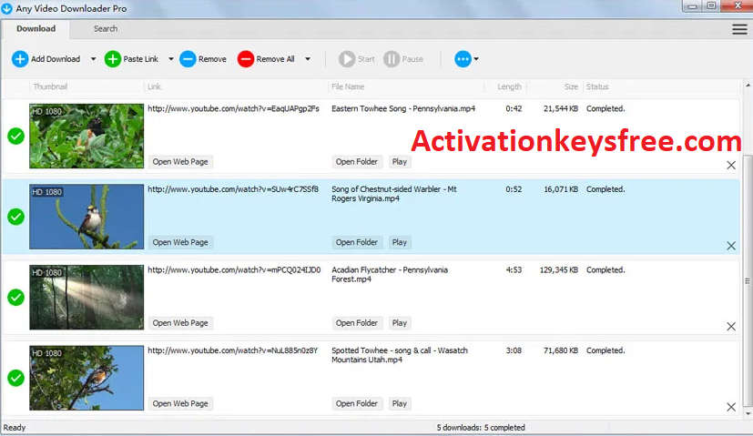
Task: Play the Spotted Towhee video
Action: (x=399, y=404)
